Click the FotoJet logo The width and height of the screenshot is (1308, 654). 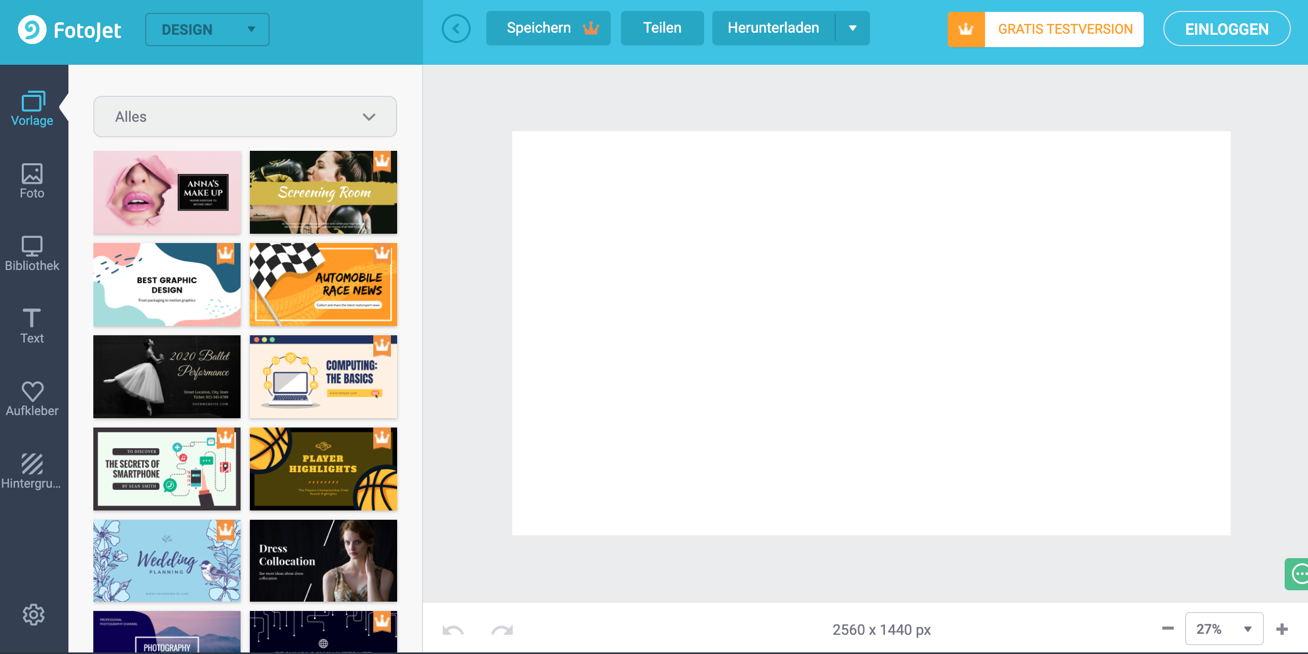[x=69, y=30]
